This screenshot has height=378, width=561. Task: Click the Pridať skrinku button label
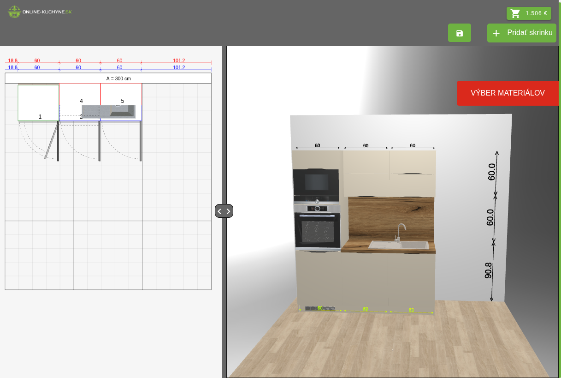(x=529, y=33)
